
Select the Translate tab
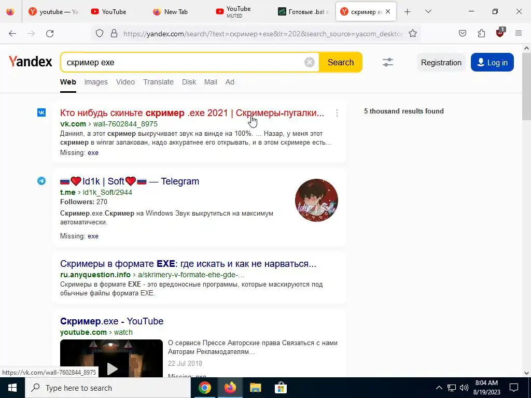[x=158, y=82]
